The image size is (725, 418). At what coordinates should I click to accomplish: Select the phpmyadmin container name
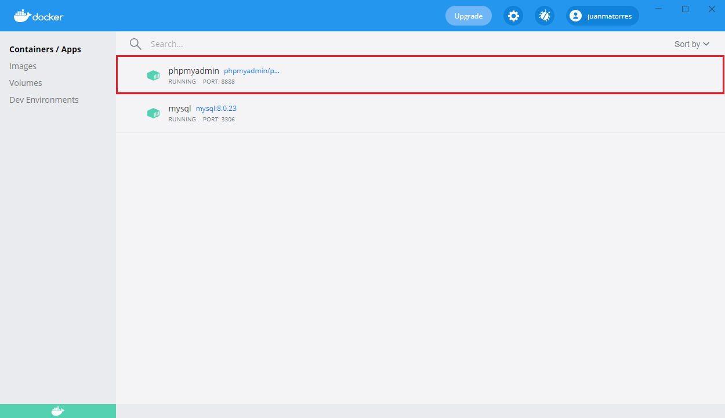(x=194, y=71)
